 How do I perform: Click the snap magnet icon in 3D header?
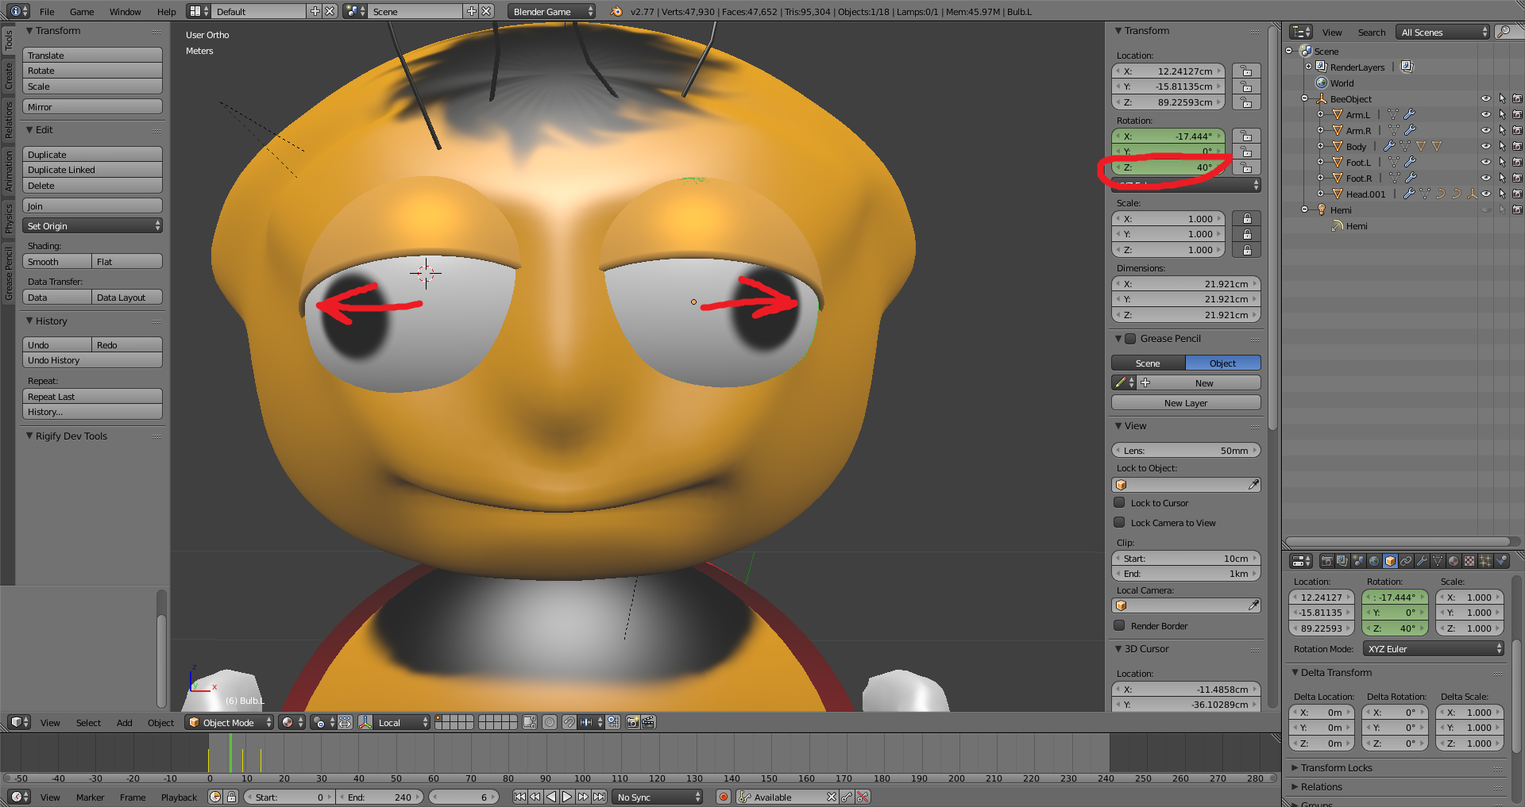pyautogui.click(x=569, y=722)
